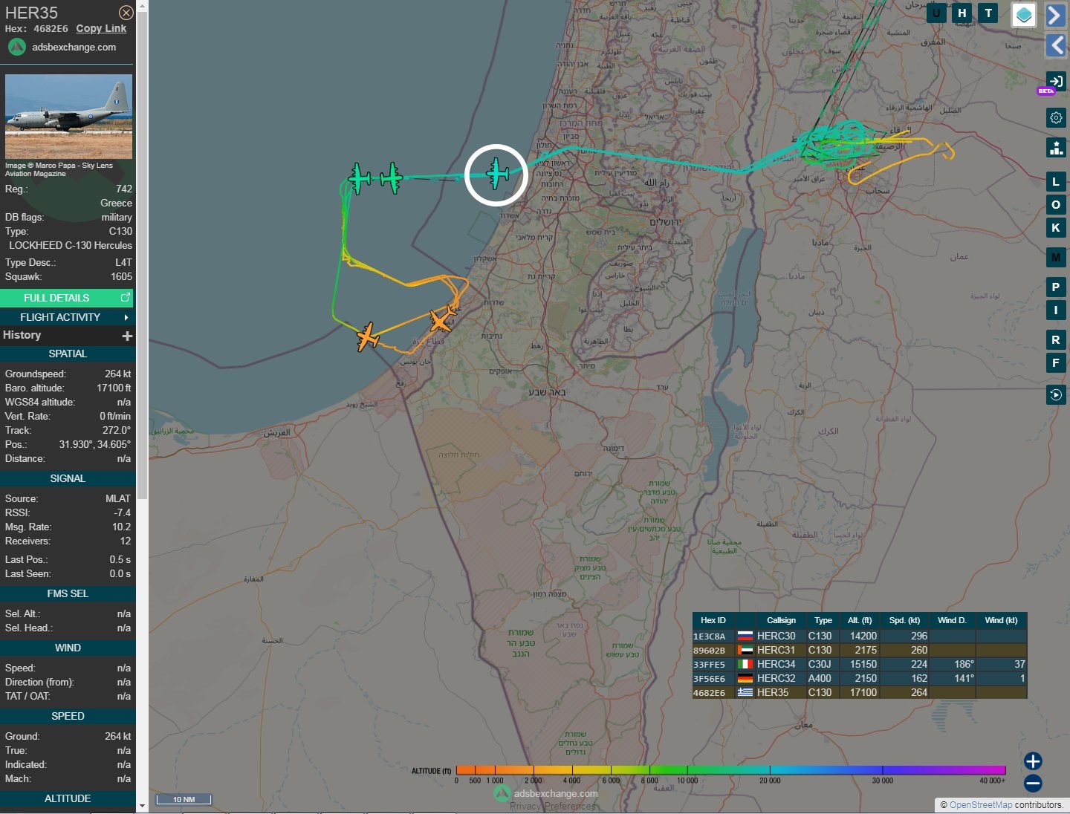Select the HERC34 row in table
Viewport: 1070px width, 814px height.
(859, 664)
